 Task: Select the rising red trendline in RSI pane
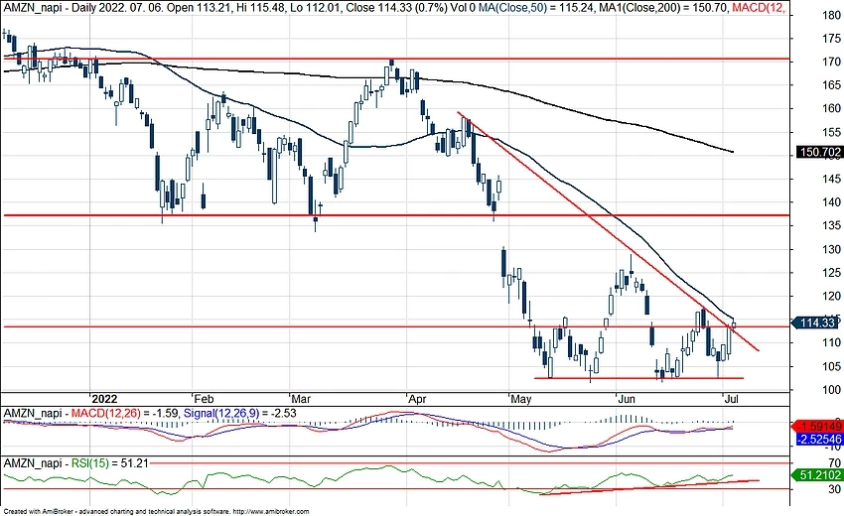645,485
